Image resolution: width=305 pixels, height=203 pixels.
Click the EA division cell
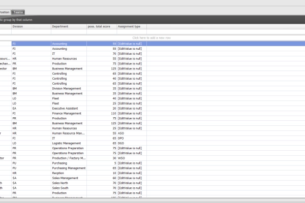pyautogui.click(x=31, y=109)
